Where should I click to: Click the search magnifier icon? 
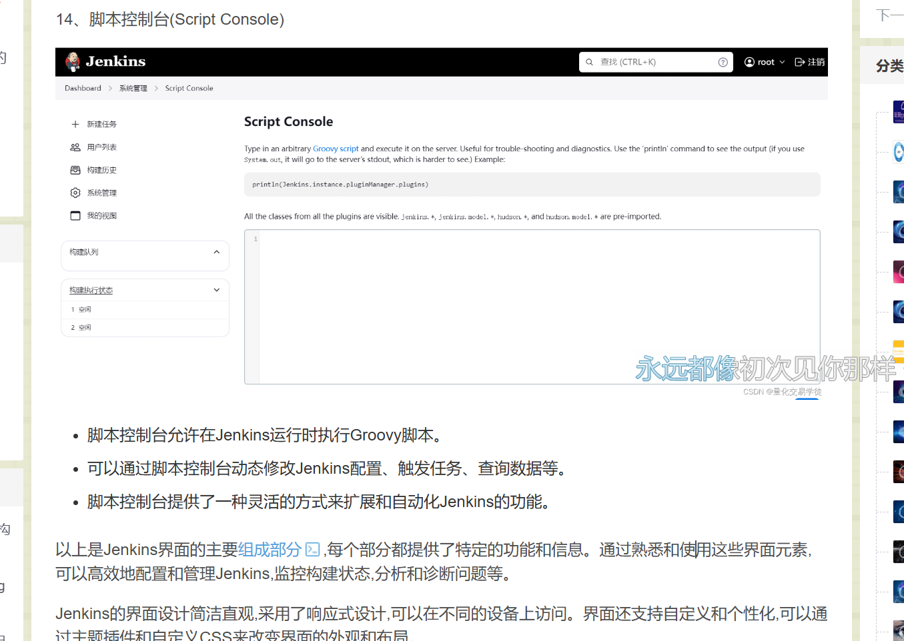[589, 62]
